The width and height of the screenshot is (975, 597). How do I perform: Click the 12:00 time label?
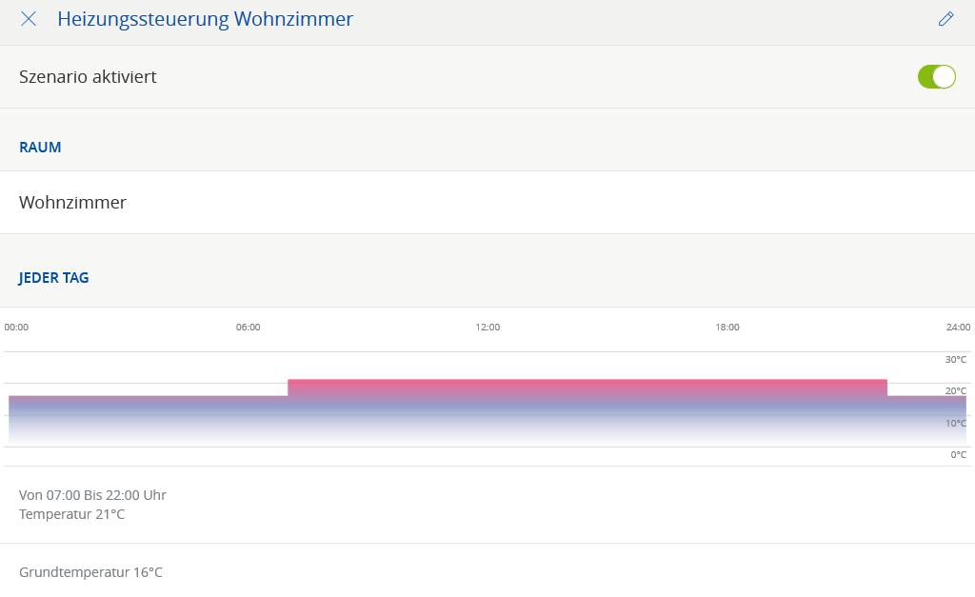[x=487, y=327]
